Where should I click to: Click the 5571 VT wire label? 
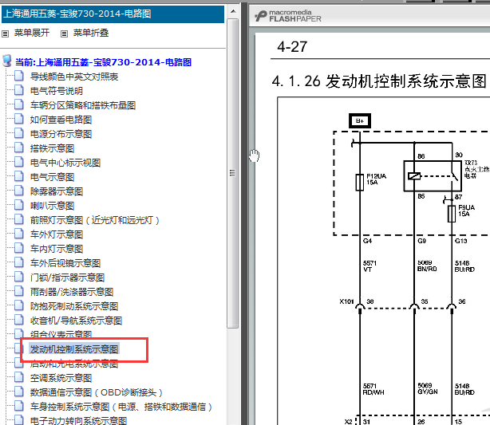pyautogui.click(x=369, y=266)
